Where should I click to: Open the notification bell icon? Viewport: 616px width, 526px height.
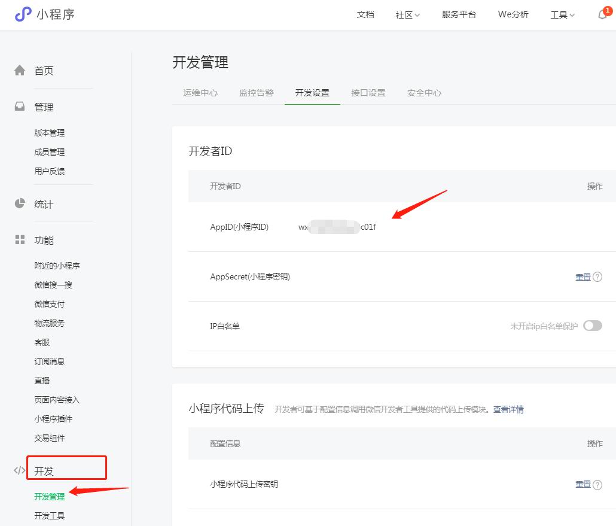[602, 15]
